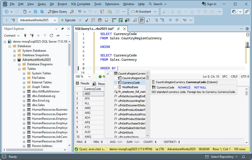This screenshot has width=252, height=160.
Task: Pin the Object Explorer panel
Action: tap(62, 29)
